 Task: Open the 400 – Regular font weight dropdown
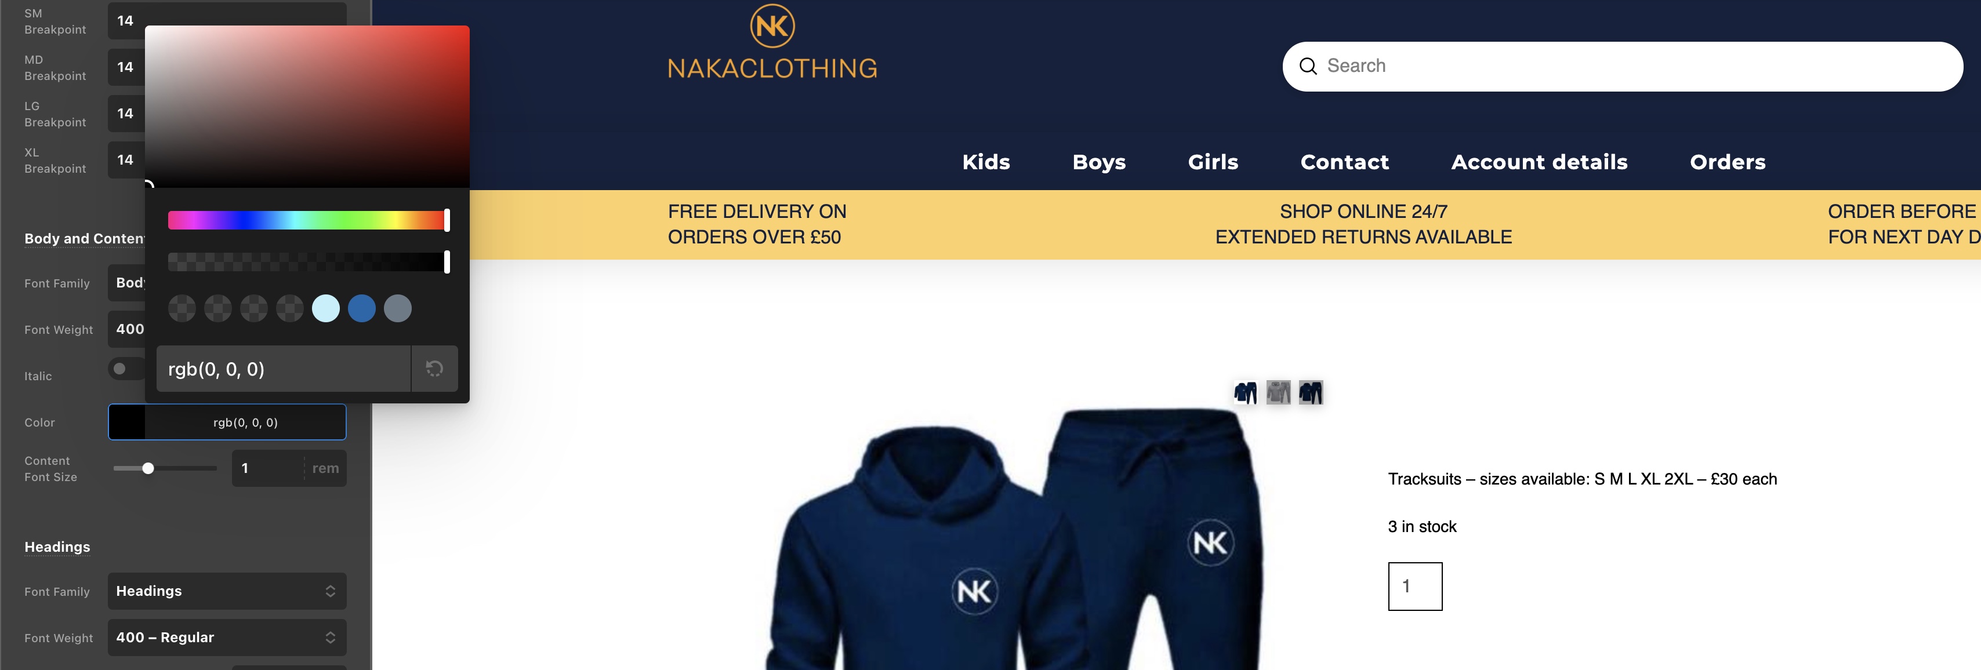227,638
